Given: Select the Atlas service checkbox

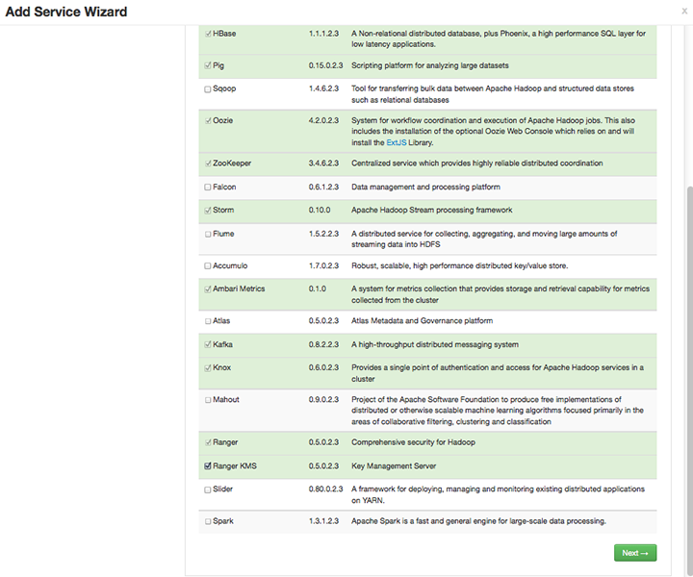Looking at the screenshot, I should coord(208,321).
